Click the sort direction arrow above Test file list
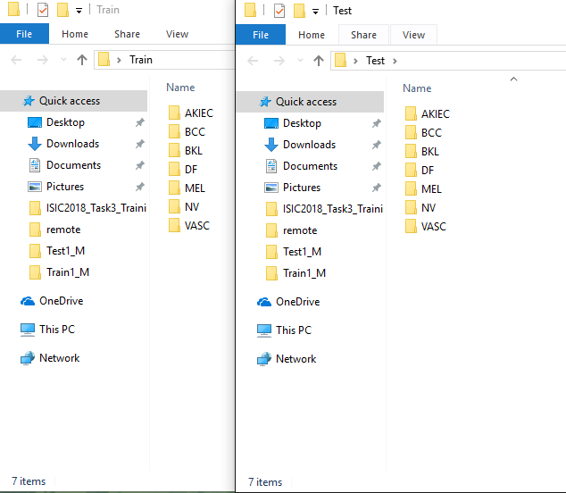The width and height of the screenshot is (566, 493). 513,79
